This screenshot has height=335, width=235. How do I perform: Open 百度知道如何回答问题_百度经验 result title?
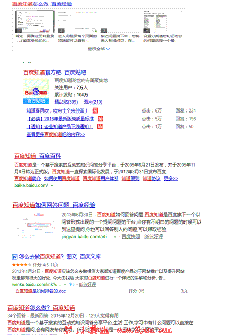54,205
